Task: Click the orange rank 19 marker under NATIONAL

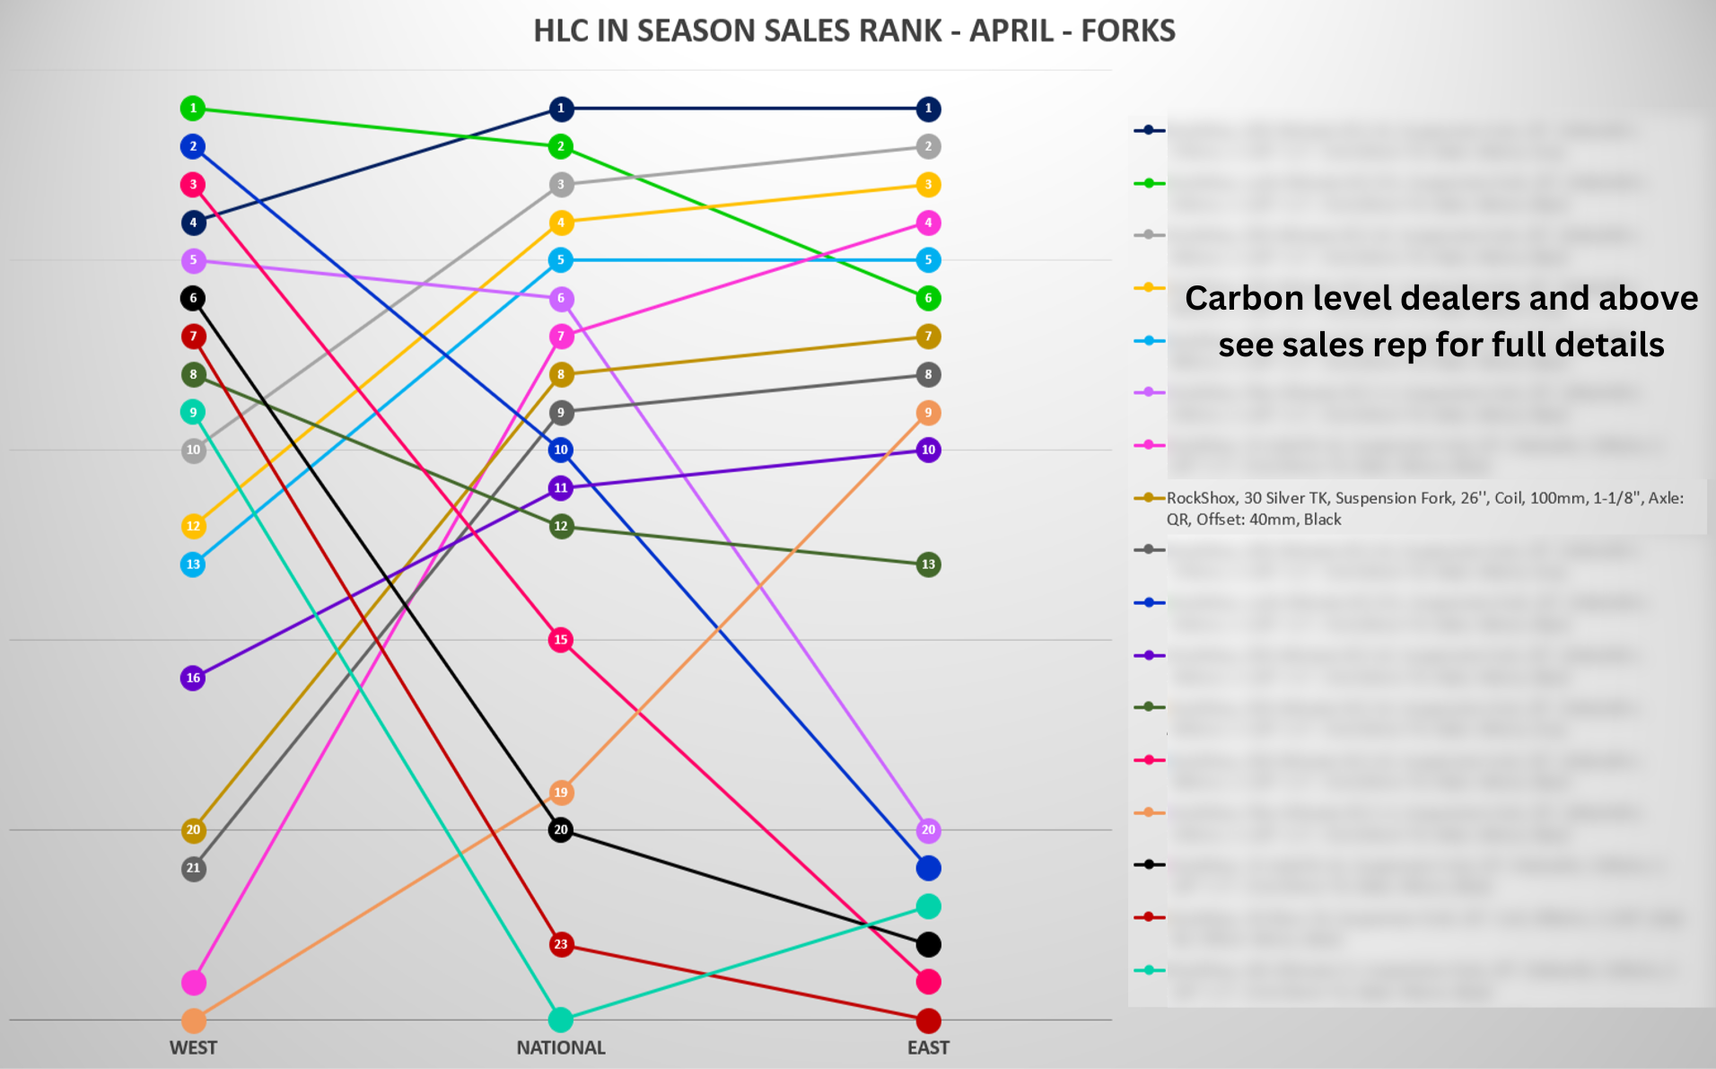Action: click(x=561, y=793)
